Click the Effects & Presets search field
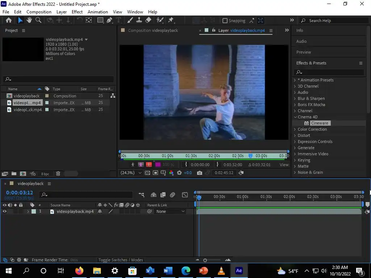Viewport: 371px width, 278px height. (x=329, y=72)
